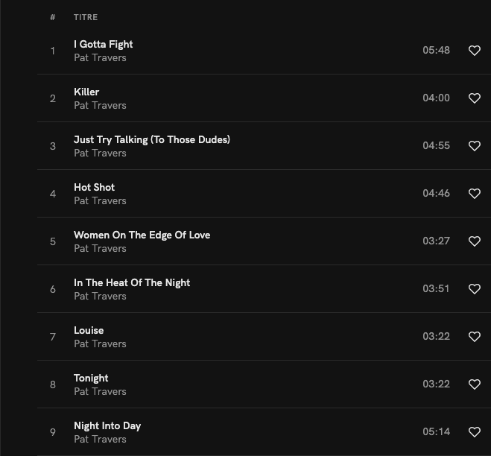Toggle like on Night Into Day
491x456 pixels.
tap(475, 432)
